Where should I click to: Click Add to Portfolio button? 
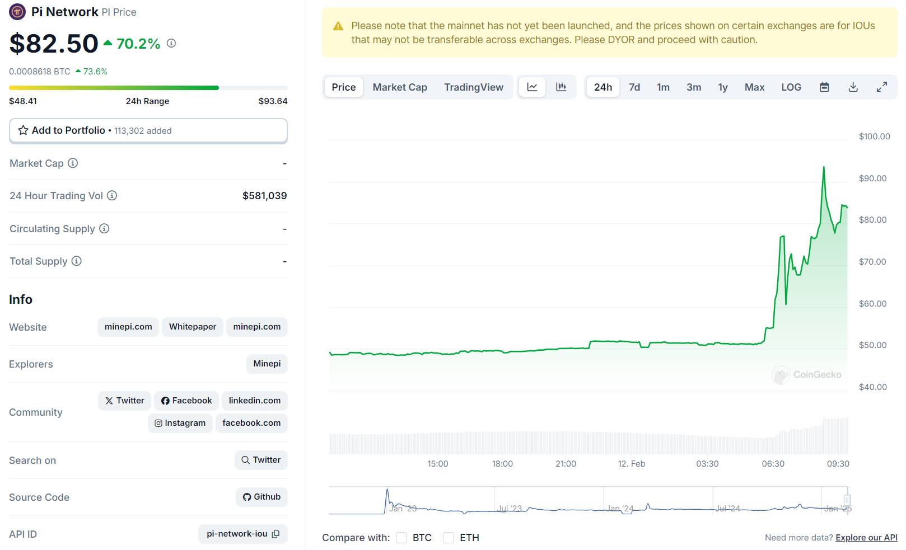tap(148, 130)
